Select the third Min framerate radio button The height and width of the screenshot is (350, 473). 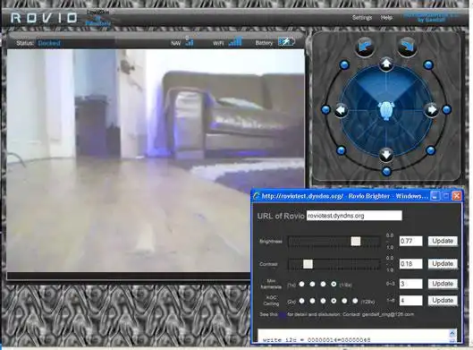[323, 284]
